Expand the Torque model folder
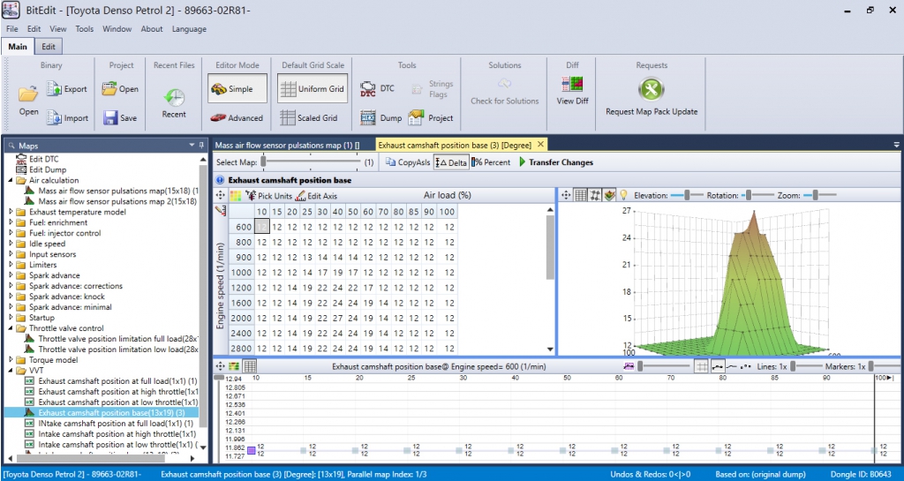 coord(11,360)
